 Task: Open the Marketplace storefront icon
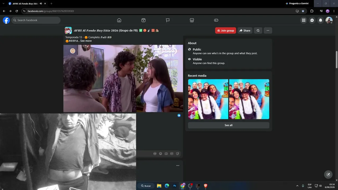coord(192,20)
